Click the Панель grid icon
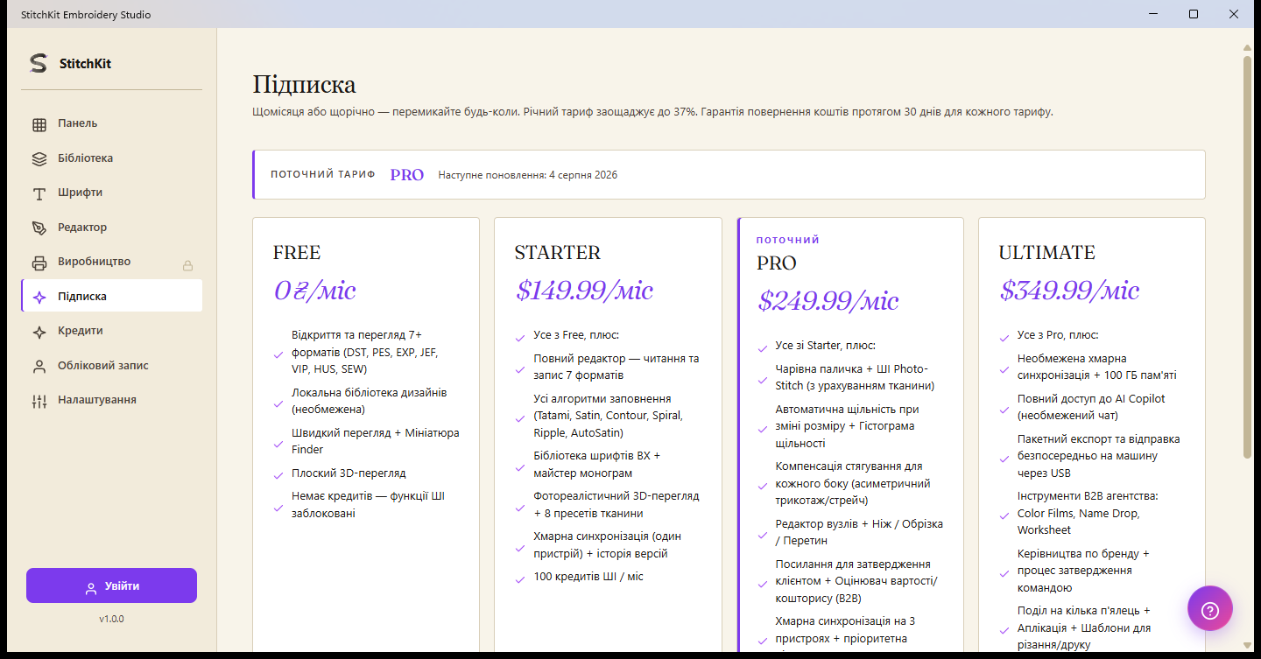The image size is (1261, 659). [39, 124]
